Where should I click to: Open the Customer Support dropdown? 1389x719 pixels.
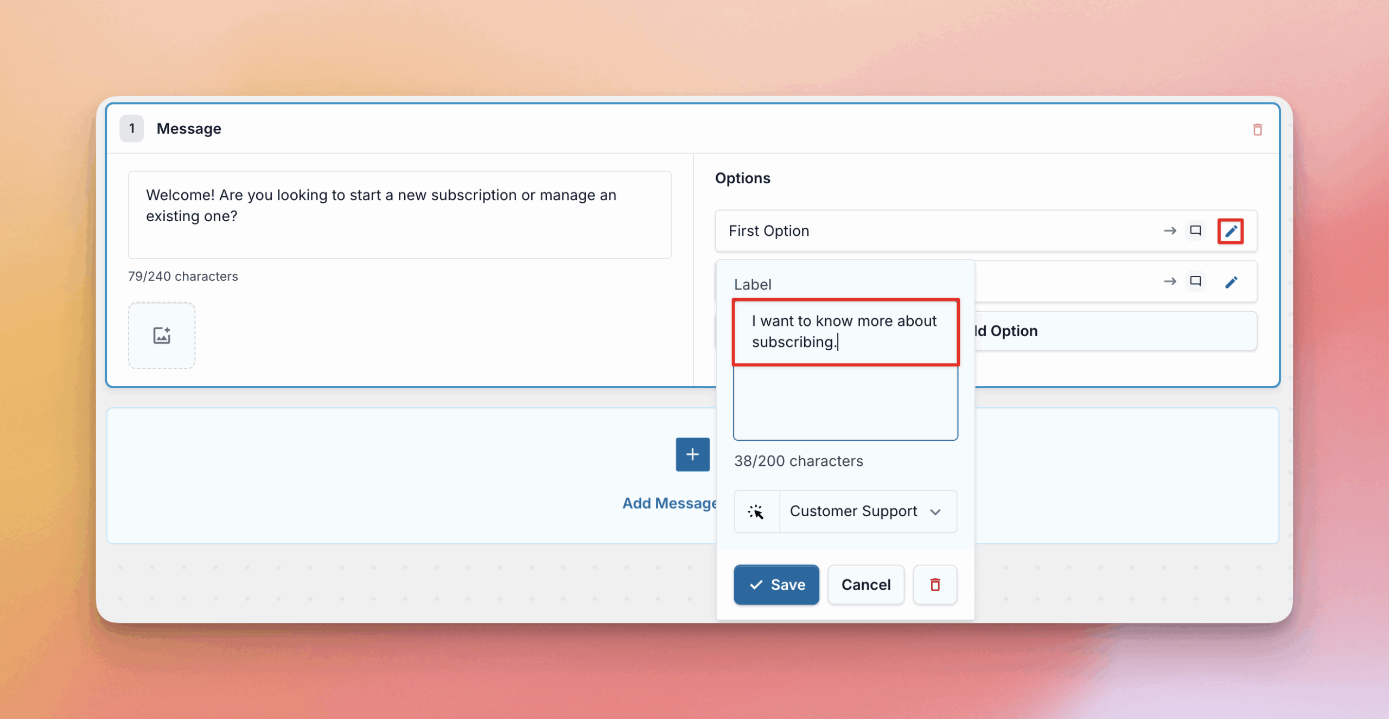pos(853,511)
